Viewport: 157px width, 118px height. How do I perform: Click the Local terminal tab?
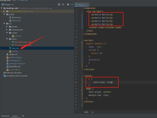tap(14, 116)
